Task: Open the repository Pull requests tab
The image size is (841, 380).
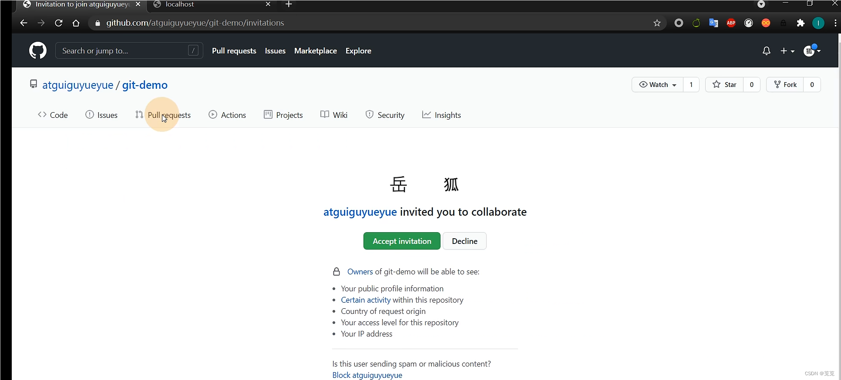Action: click(x=163, y=115)
